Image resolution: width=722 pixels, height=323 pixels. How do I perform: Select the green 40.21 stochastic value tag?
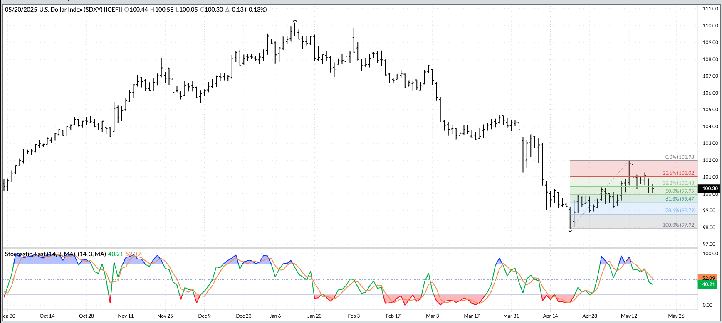pos(709,284)
